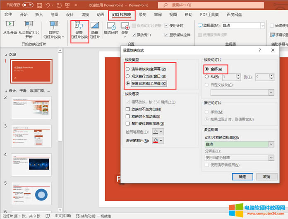Switch to the 审阅 ribbon tab
288x219 pixels.
tap(158, 14)
